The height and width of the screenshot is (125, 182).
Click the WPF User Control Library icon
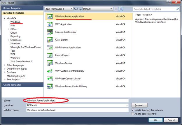[x=50, y=79]
